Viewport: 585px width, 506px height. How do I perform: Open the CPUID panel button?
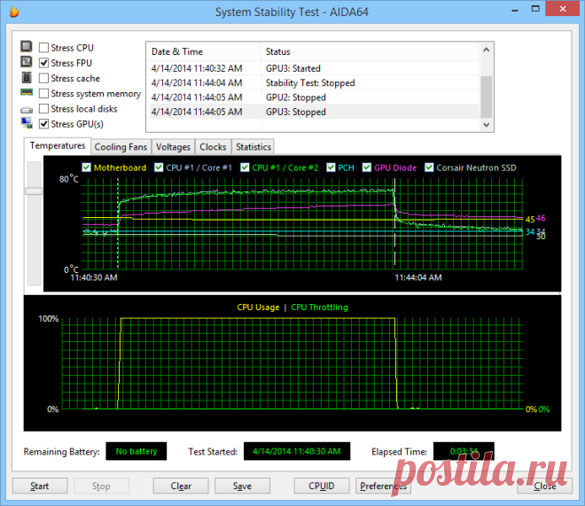[322, 486]
